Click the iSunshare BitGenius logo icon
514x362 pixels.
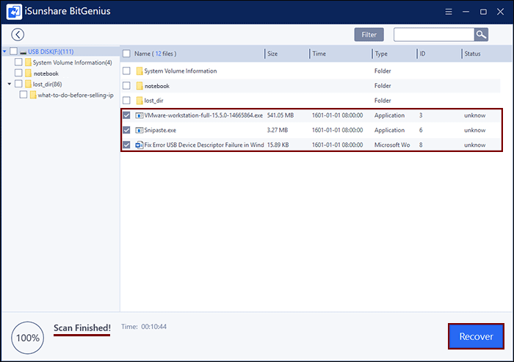14,12
